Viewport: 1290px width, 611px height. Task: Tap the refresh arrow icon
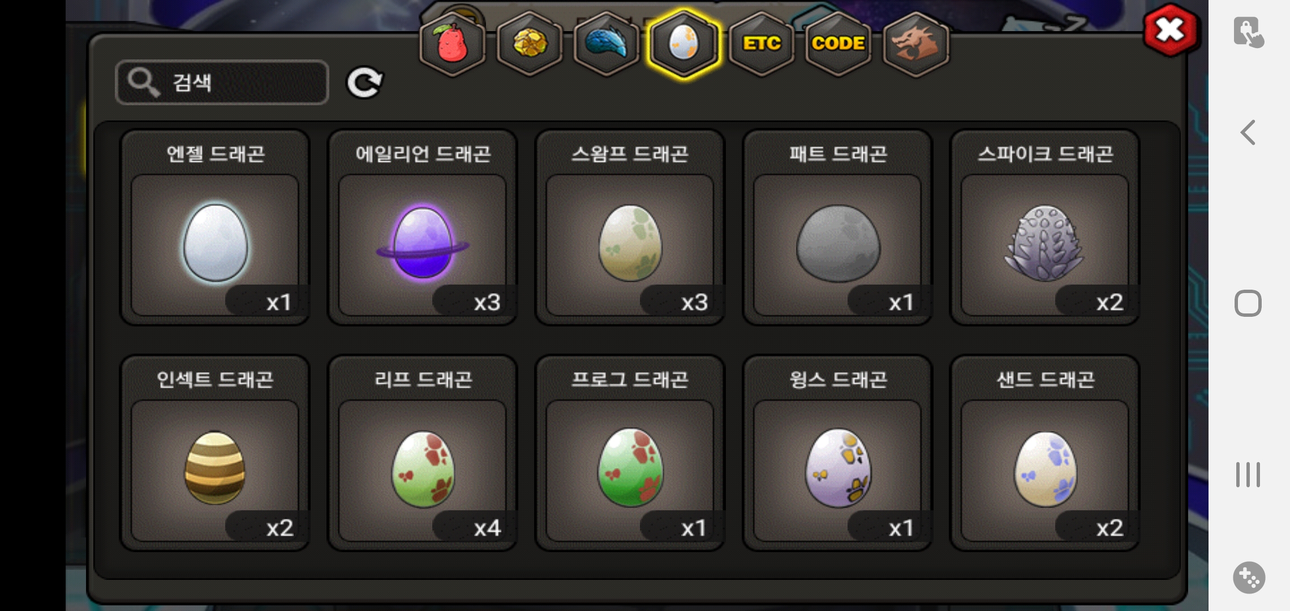click(x=365, y=83)
